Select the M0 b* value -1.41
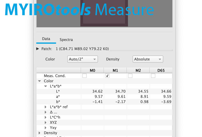This screenshot has width=202, height=137. pos(97,102)
